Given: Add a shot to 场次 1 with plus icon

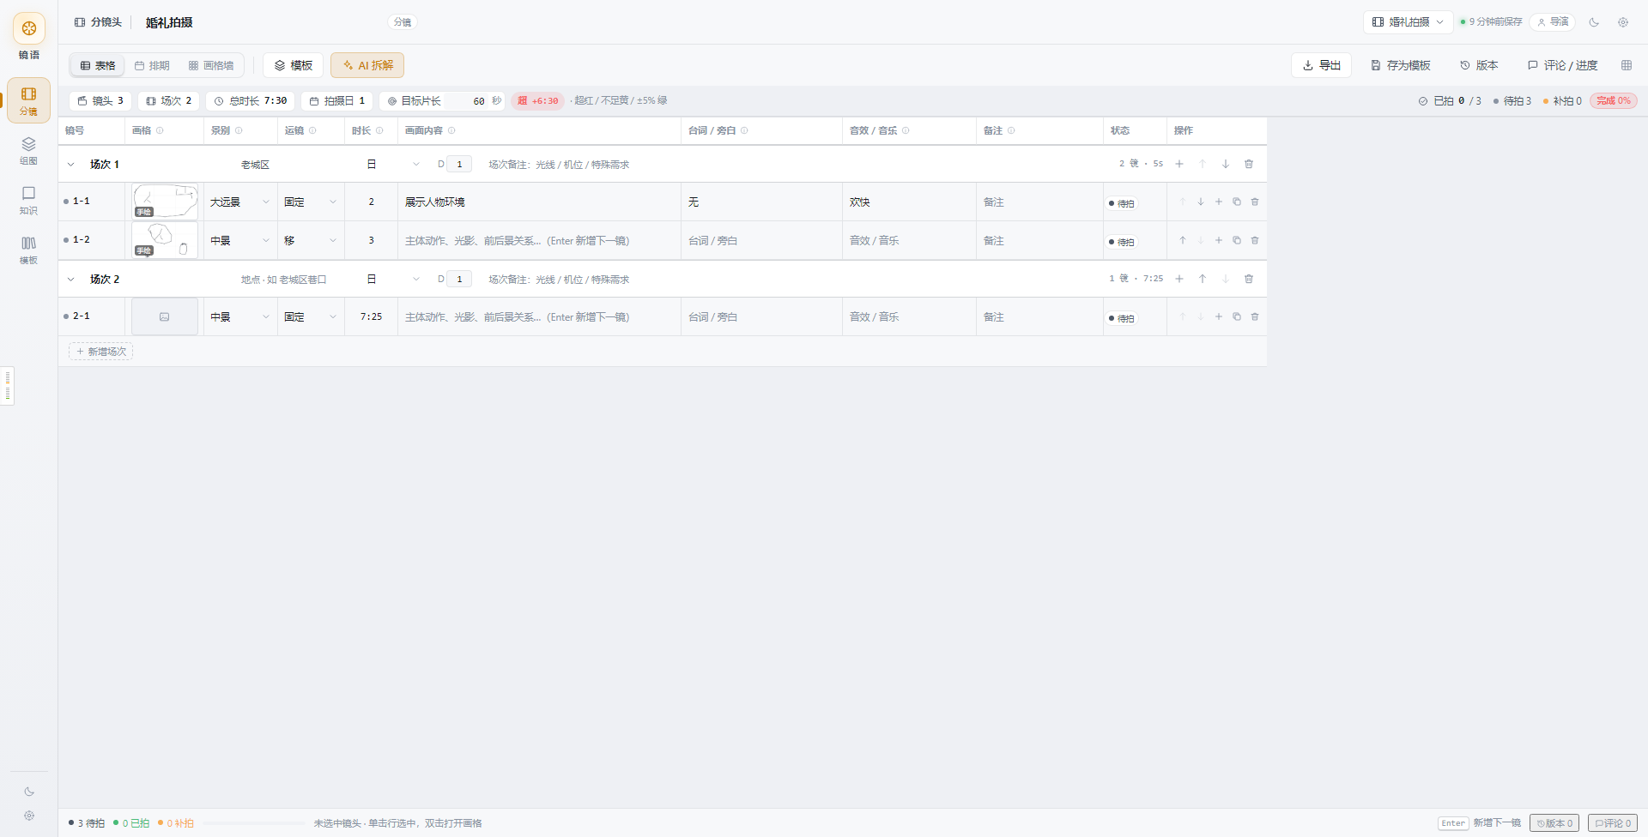Looking at the screenshot, I should 1179,164.
